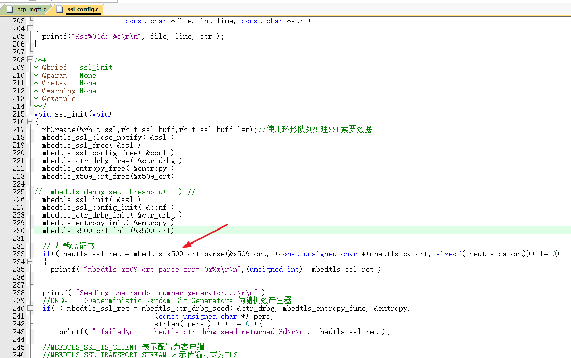This screenshot has height=358, width=571.
Task: Collapse the if-block fold at line 234
Action: tap(31, 262)
